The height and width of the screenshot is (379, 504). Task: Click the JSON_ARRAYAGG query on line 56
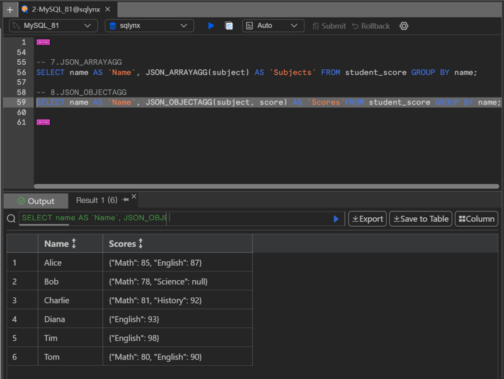(256, 72)
